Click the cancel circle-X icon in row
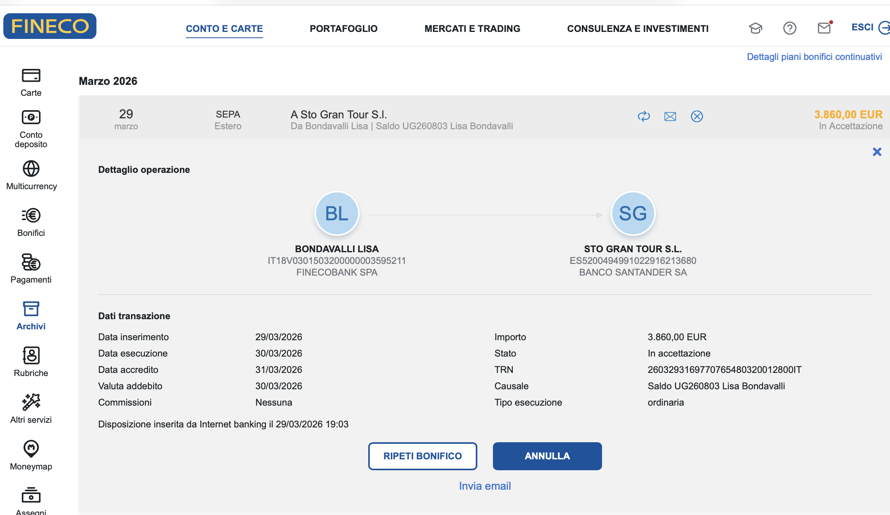890x515 pixels. tap(697, 116)
